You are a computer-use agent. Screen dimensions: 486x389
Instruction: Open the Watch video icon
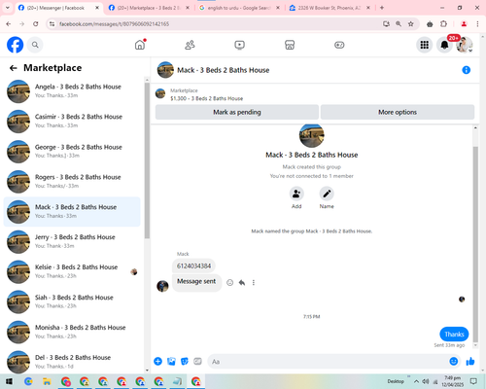[239, 45]
